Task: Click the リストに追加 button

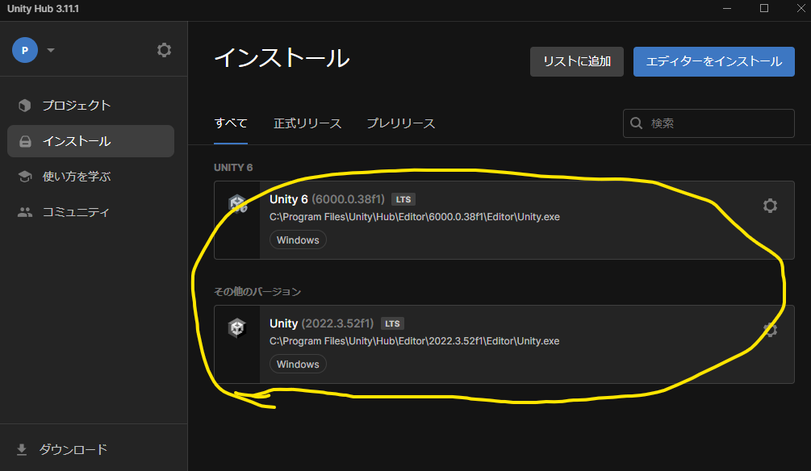Action: (x=576, y=60)
